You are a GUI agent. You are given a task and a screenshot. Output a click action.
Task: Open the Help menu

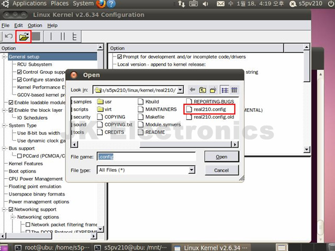pyautogui.click(x=52, y=26)
